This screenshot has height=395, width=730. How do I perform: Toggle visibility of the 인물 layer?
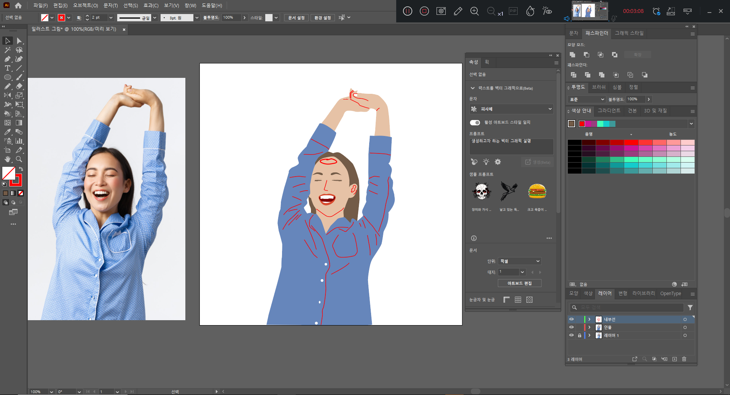point(571,327)
